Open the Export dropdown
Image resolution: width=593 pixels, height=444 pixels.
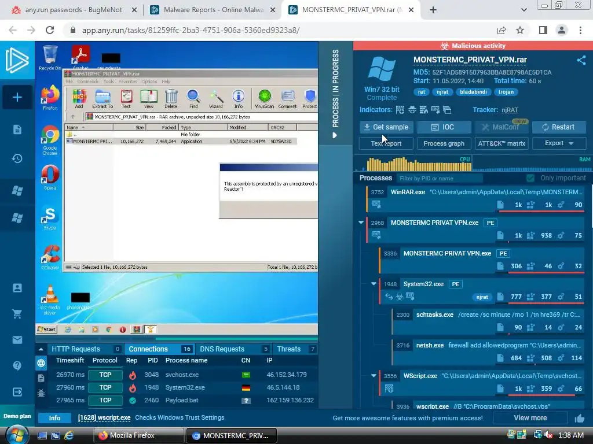(559, 143)
